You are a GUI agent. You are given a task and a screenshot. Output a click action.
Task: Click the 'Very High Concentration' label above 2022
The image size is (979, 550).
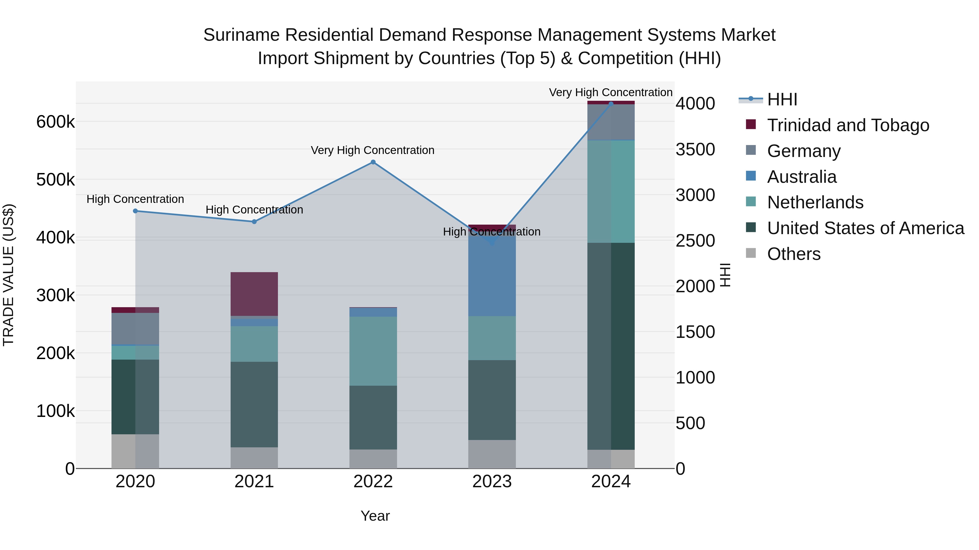(x=373, y=150)
